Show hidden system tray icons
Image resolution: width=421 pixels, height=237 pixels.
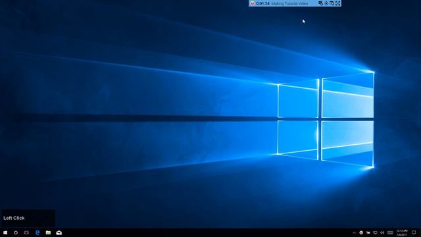(x=354, y=232)
